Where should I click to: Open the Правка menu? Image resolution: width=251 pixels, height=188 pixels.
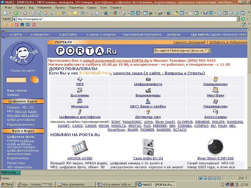(20, 8)
